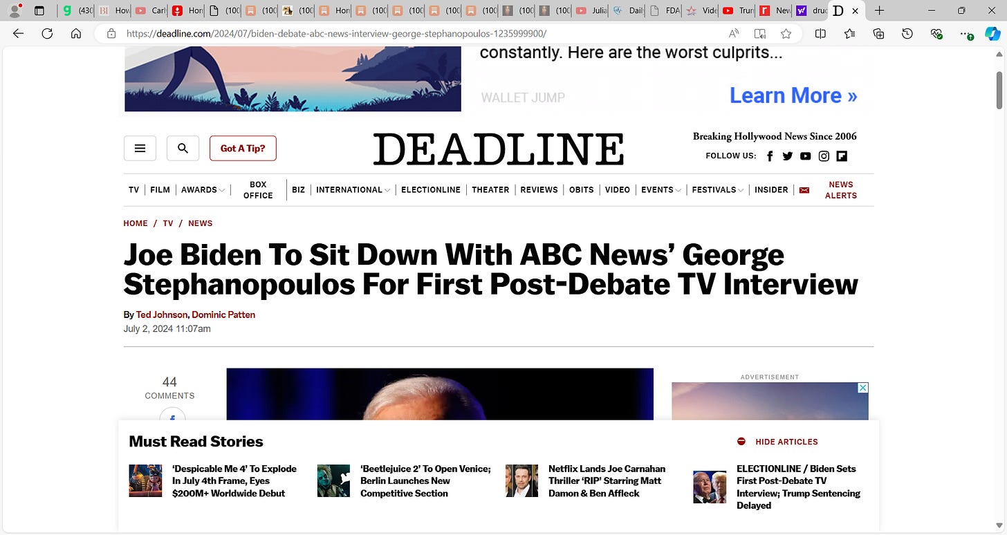Open the Settings and more ellipsis
The width and height of the screenshot is (1007, 535).
point(966,33)
